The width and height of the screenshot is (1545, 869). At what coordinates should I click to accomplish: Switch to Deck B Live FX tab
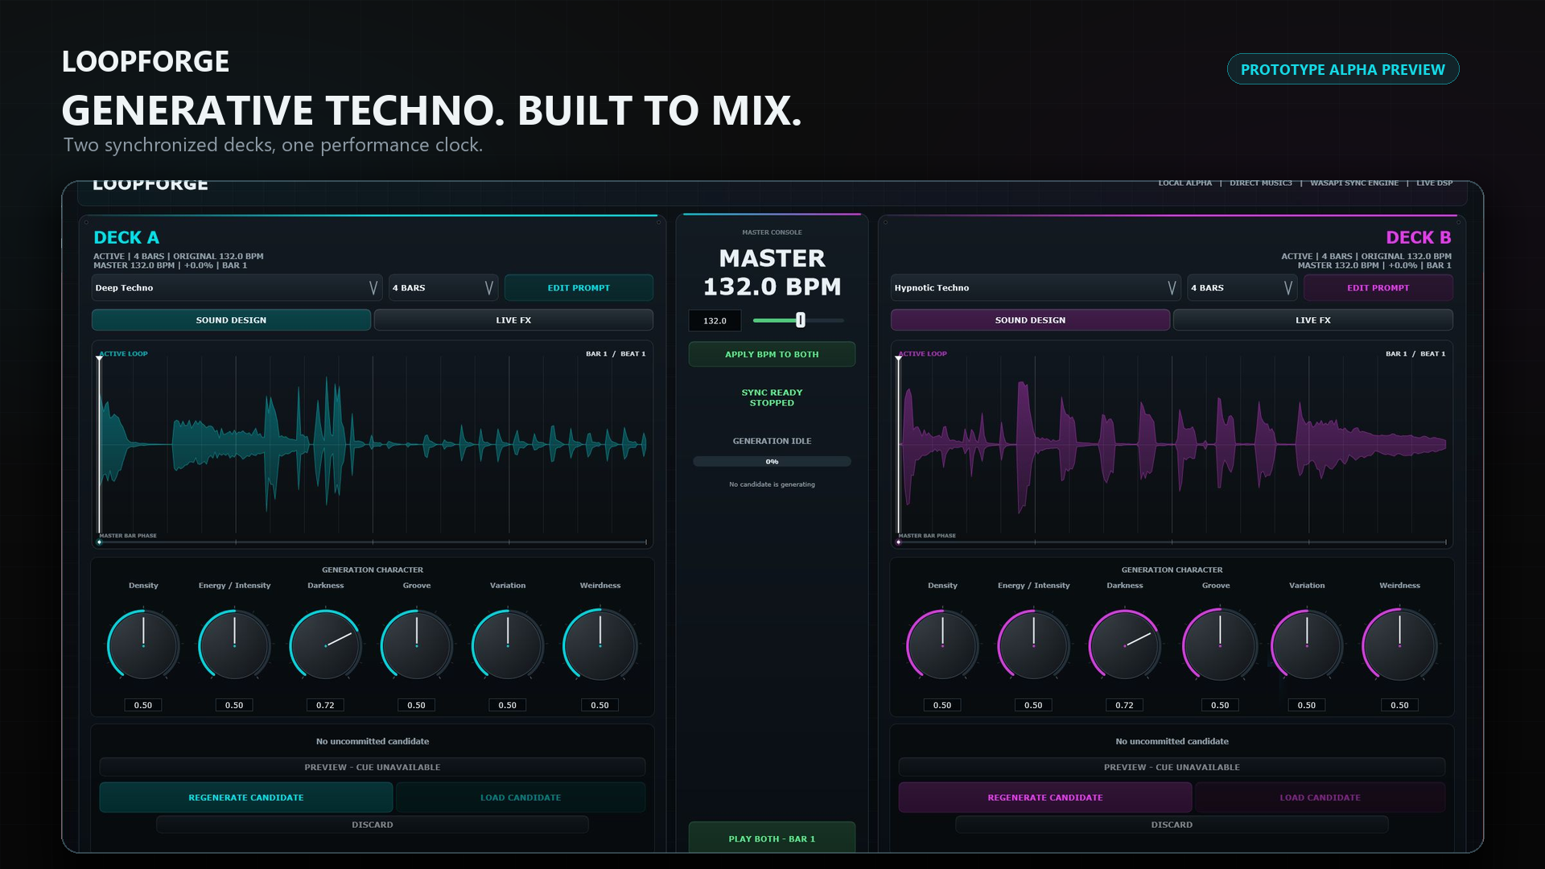click(1312, 320)
